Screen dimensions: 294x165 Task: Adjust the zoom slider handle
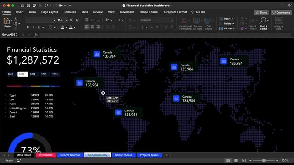coord(264,160)
